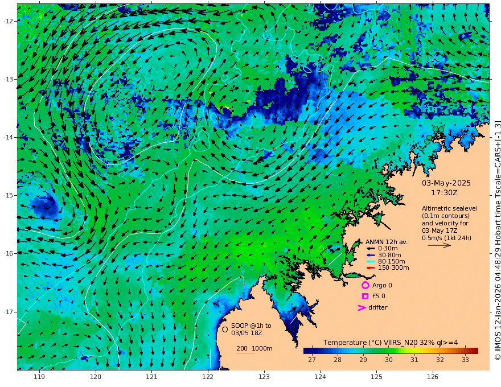Click the 'Argo 0' label
The image size is (501, 387).
click(x=382, y=285)
